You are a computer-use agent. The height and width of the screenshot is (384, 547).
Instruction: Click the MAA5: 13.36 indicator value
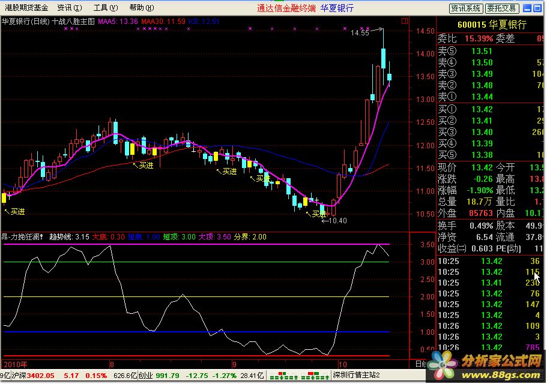118,21
